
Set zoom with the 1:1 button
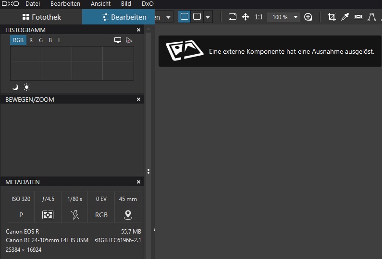pyautogui.click(x=259, y=17)
